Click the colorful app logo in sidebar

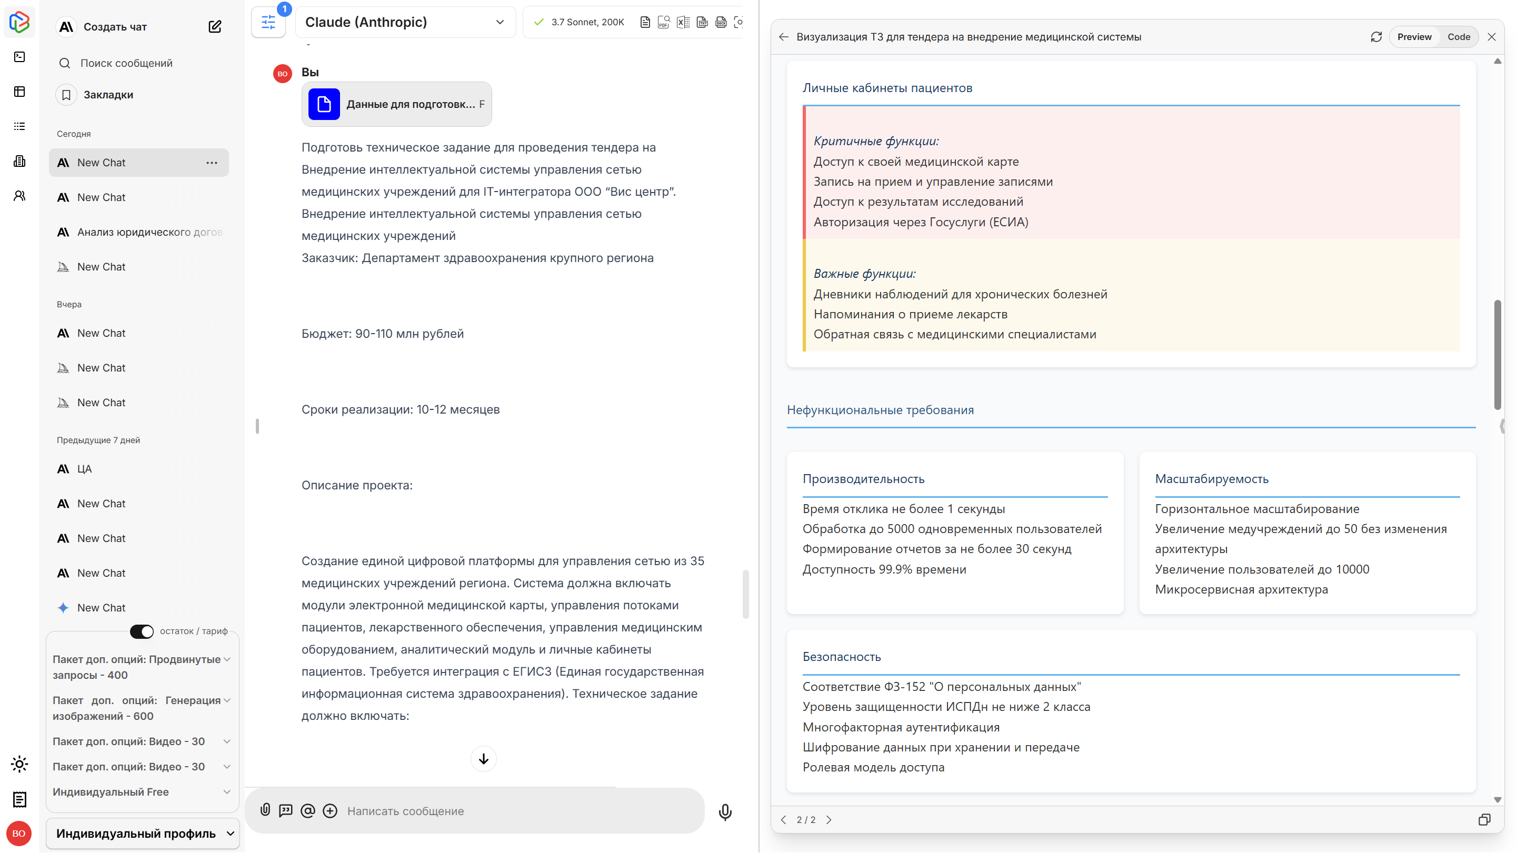pyautogui.click(x=19, y=22)
